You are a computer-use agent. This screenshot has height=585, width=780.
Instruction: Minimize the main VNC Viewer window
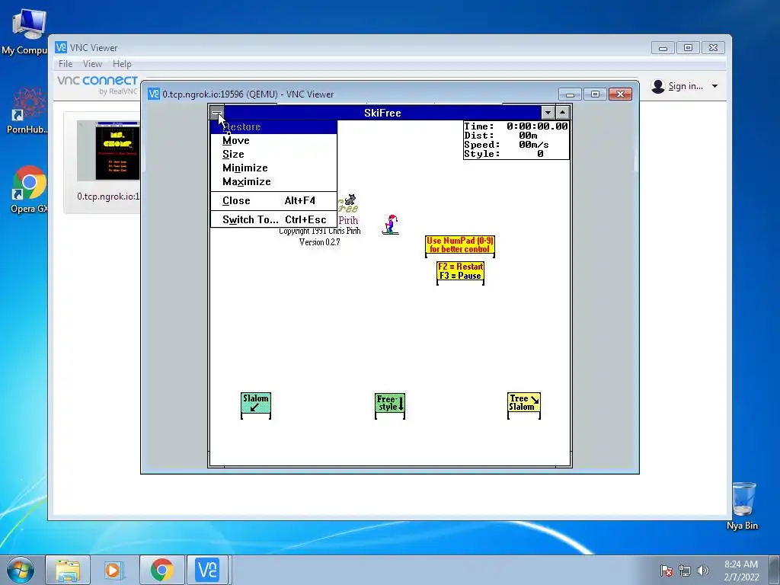(x=663, y=48)
